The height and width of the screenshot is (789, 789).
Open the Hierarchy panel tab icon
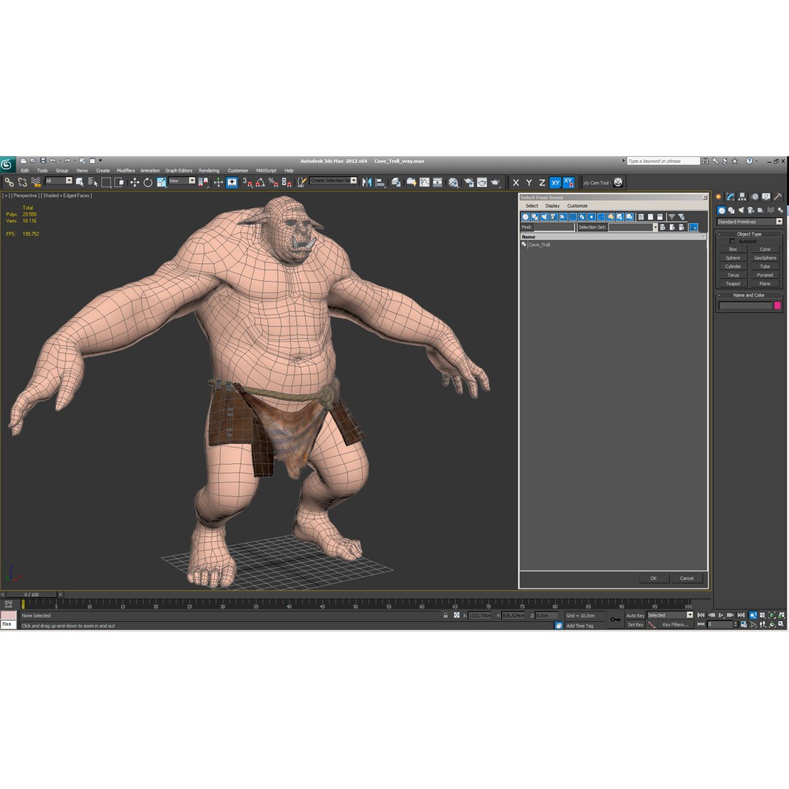point(742,197)
